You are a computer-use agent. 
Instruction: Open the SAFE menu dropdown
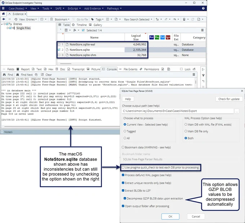pyautogui.click(x=60, y=8)
